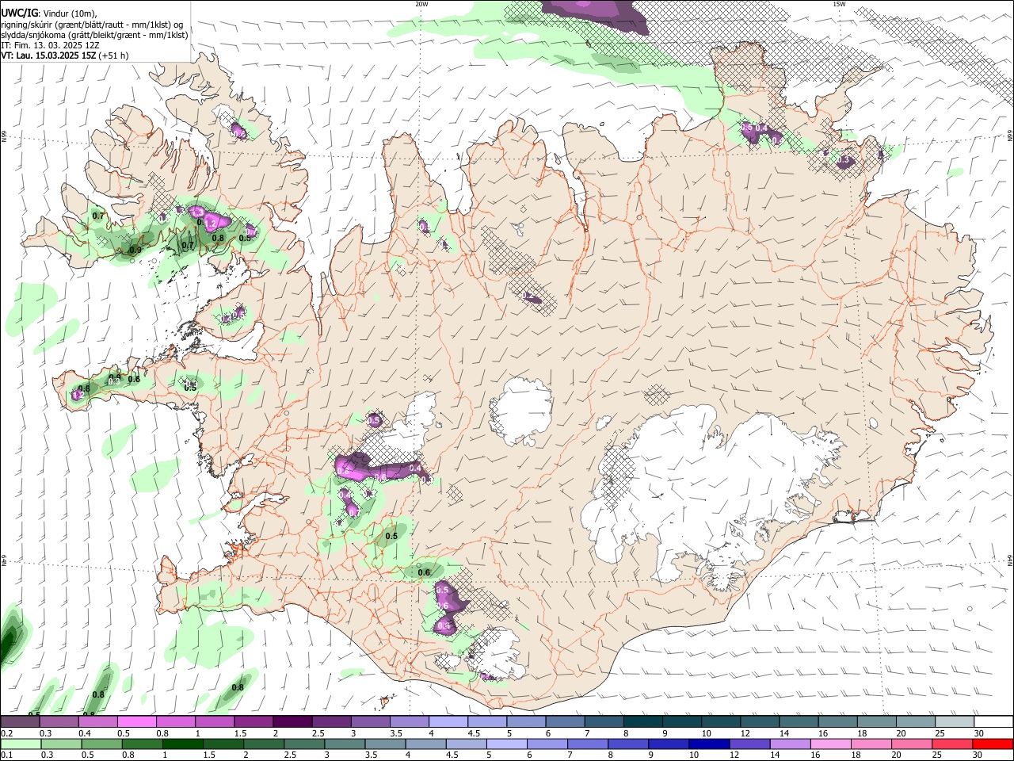Select top legend swatch between 18 and 20
This screenshot has height=761, width=1014.
(876, 721)
